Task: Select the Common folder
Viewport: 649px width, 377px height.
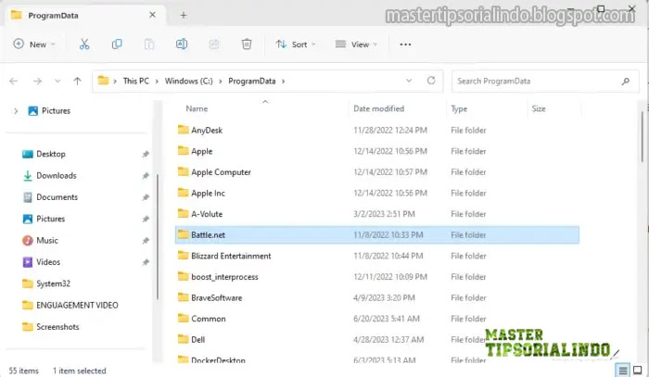Action: [377, 319]
